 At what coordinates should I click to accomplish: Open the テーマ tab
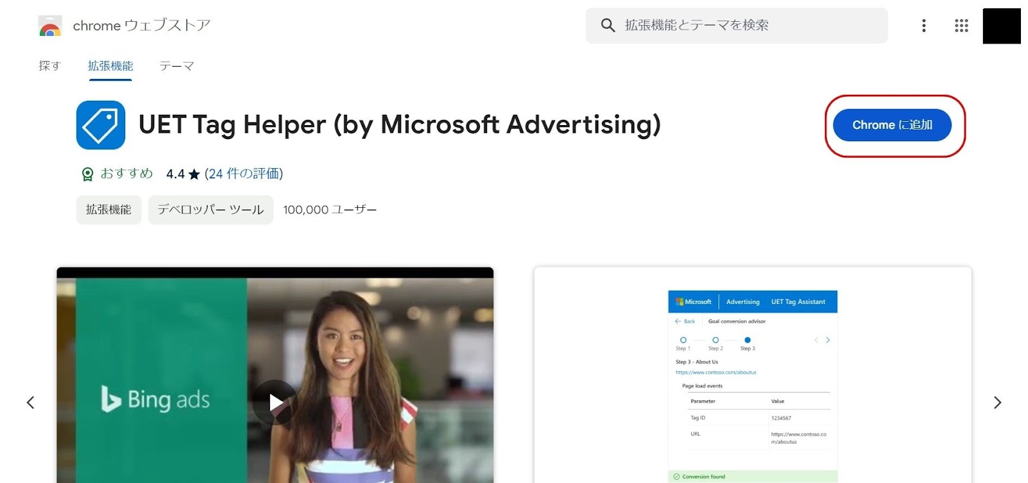click(177, 65)
